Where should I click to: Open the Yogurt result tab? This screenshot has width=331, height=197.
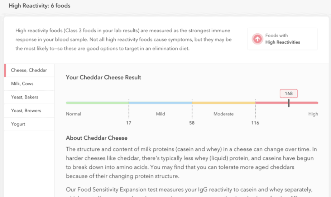point(29,124)
